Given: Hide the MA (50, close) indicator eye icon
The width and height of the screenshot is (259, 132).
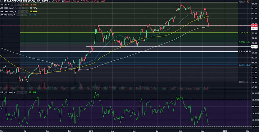Looking at the screenshot, I should (x=18, y=15).
